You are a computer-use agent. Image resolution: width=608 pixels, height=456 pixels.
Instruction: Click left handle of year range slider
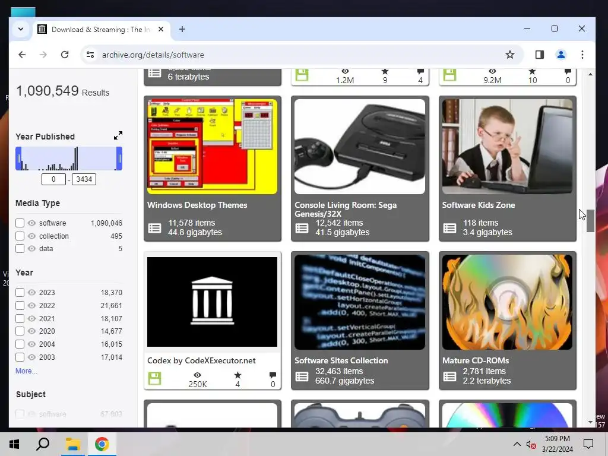point(18,158)
